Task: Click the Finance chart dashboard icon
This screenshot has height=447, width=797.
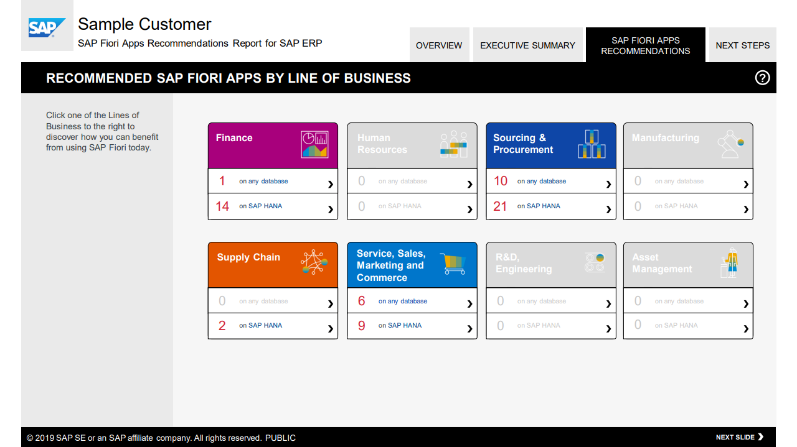Action: coord(314,144)
